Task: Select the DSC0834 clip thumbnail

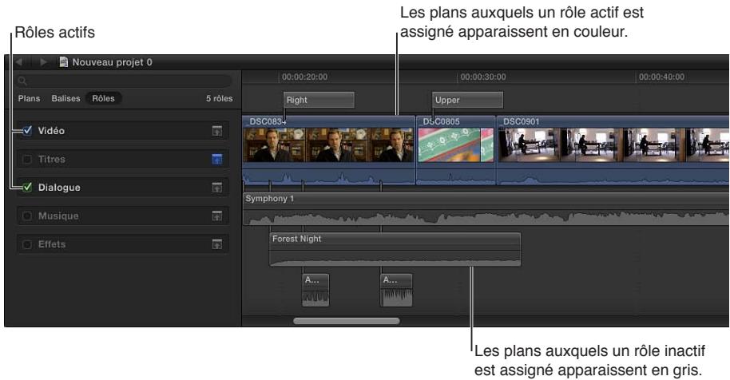Action: pyautogui.click(x=329, y=145)
